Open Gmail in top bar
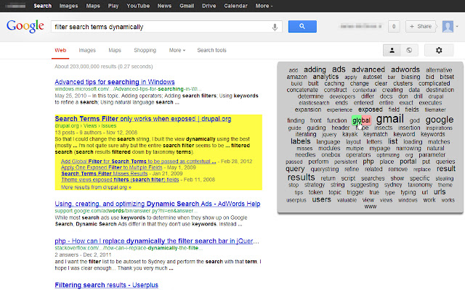This screenshot has height=290, width=465. [x=187, y=6]
